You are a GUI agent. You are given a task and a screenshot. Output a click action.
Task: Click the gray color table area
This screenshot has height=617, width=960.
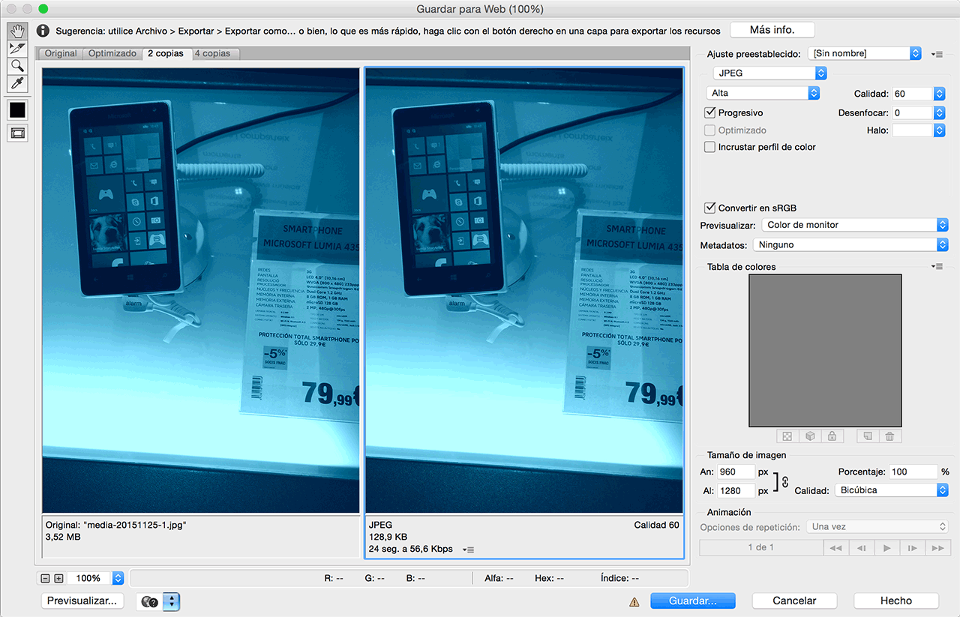click(825, 350)
